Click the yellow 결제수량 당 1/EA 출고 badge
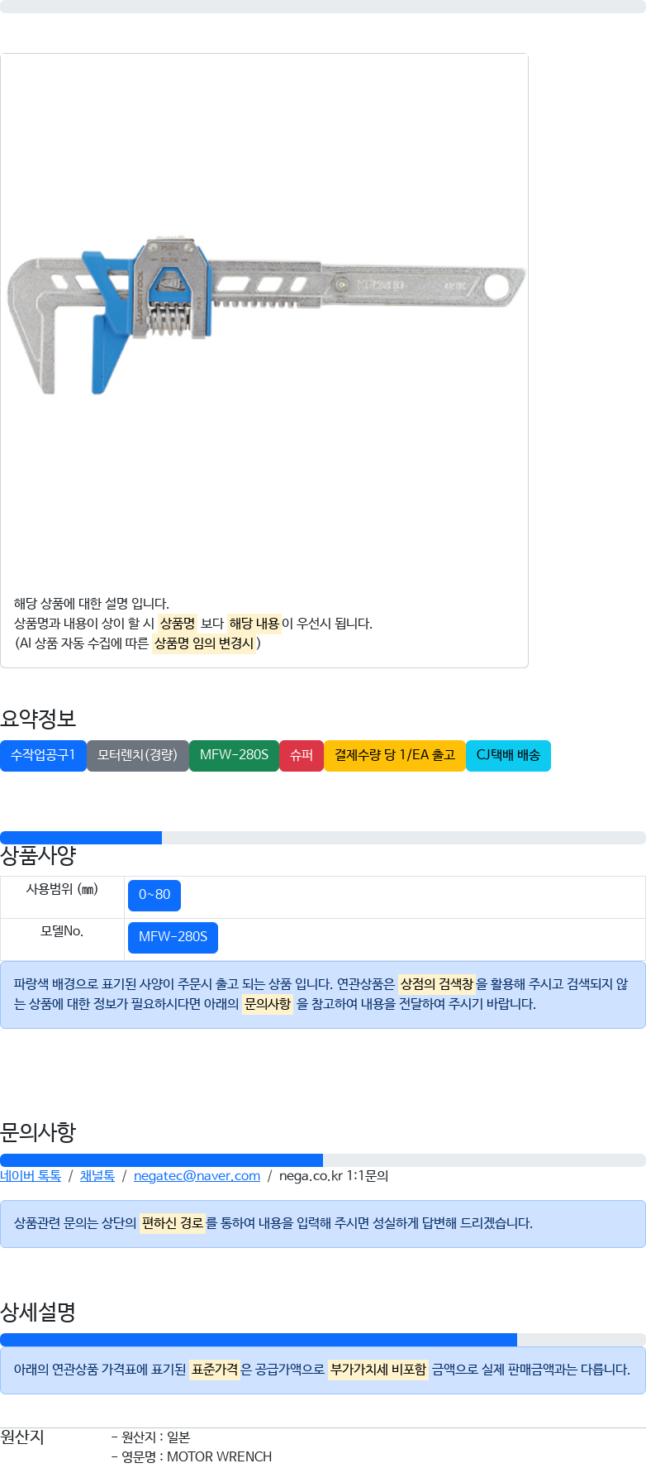Viewport: 646px width, 1468px height. click(395, 755)
